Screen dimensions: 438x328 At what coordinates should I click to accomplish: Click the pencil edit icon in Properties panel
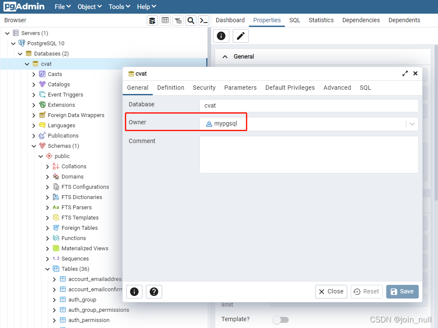[x=240, y=36]
